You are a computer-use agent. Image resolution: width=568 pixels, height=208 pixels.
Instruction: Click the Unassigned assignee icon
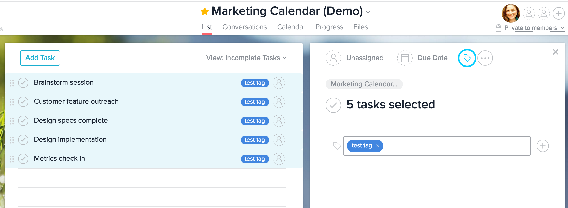point(333,58)
